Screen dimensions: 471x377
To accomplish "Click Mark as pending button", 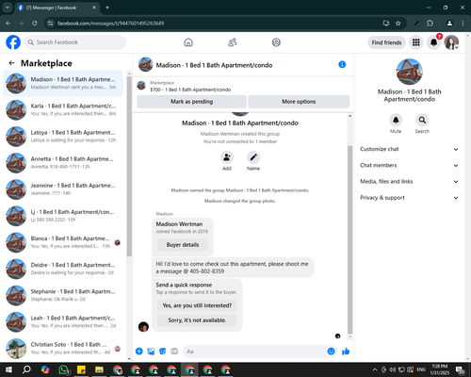I will (191, 102).
